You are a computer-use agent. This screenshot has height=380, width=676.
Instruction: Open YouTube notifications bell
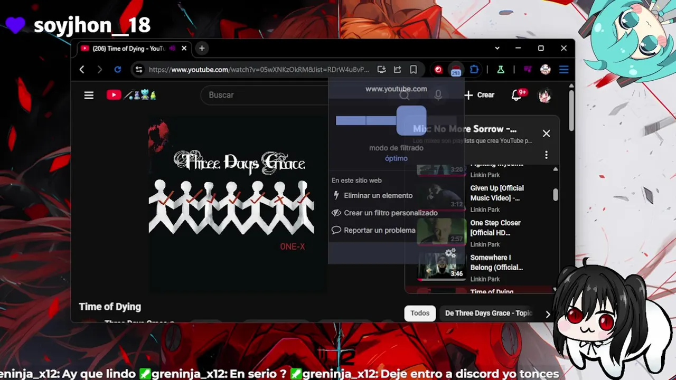click(x=517, y=95)
